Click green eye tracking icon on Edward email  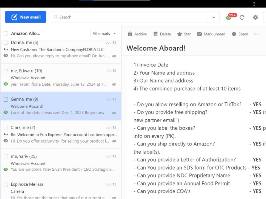click(x=6, y=84)
